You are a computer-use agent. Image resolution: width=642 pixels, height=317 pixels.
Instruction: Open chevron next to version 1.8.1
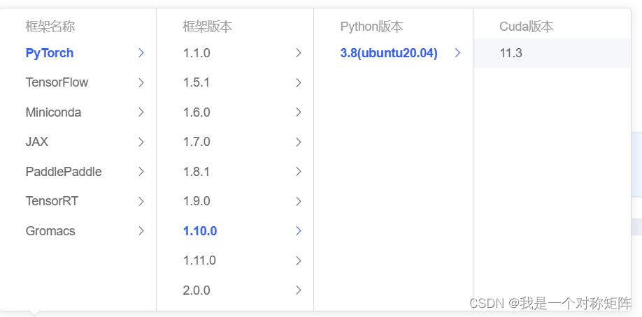click(299, 171)
